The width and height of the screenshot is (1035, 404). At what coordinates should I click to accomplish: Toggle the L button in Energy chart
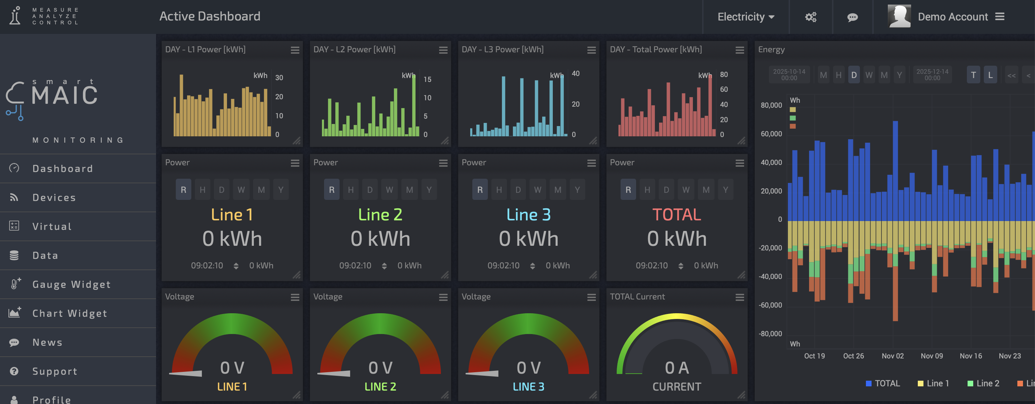click(x=990, y=75)
